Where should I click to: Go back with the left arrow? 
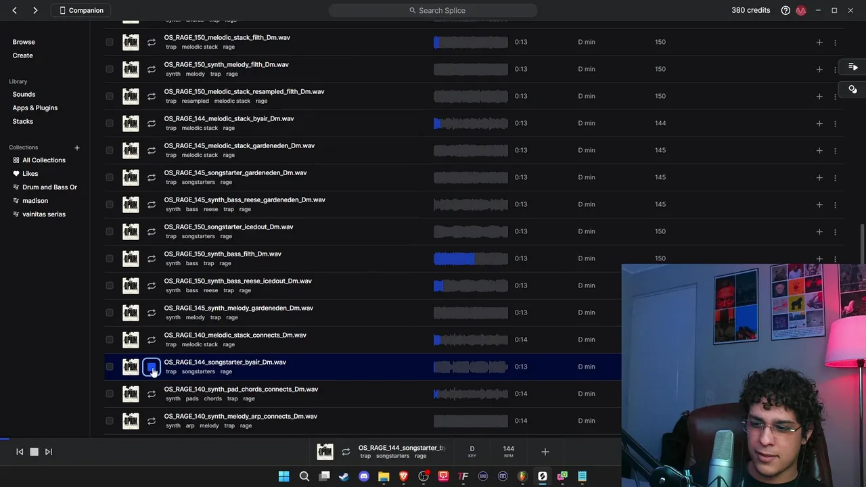click(x=14, y=10)
